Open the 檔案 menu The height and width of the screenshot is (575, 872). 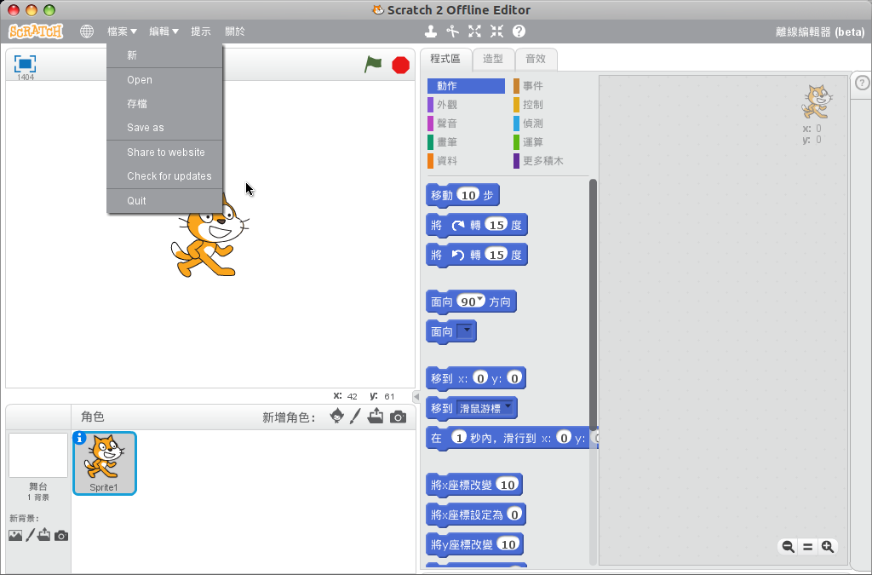122,32
